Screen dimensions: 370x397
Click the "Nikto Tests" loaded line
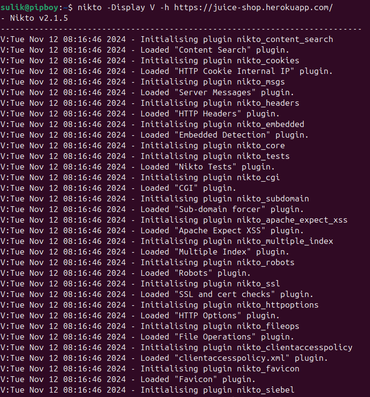click(137, 167)
